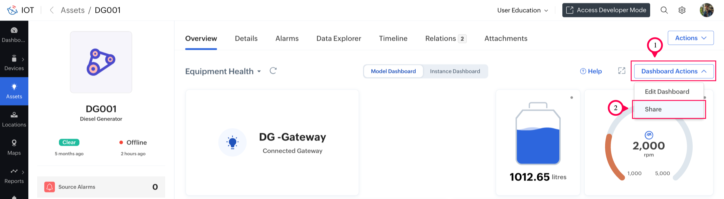Switch to the Data Explorer tab
This screenshot has height=199, width=724.
click(339, 38)
